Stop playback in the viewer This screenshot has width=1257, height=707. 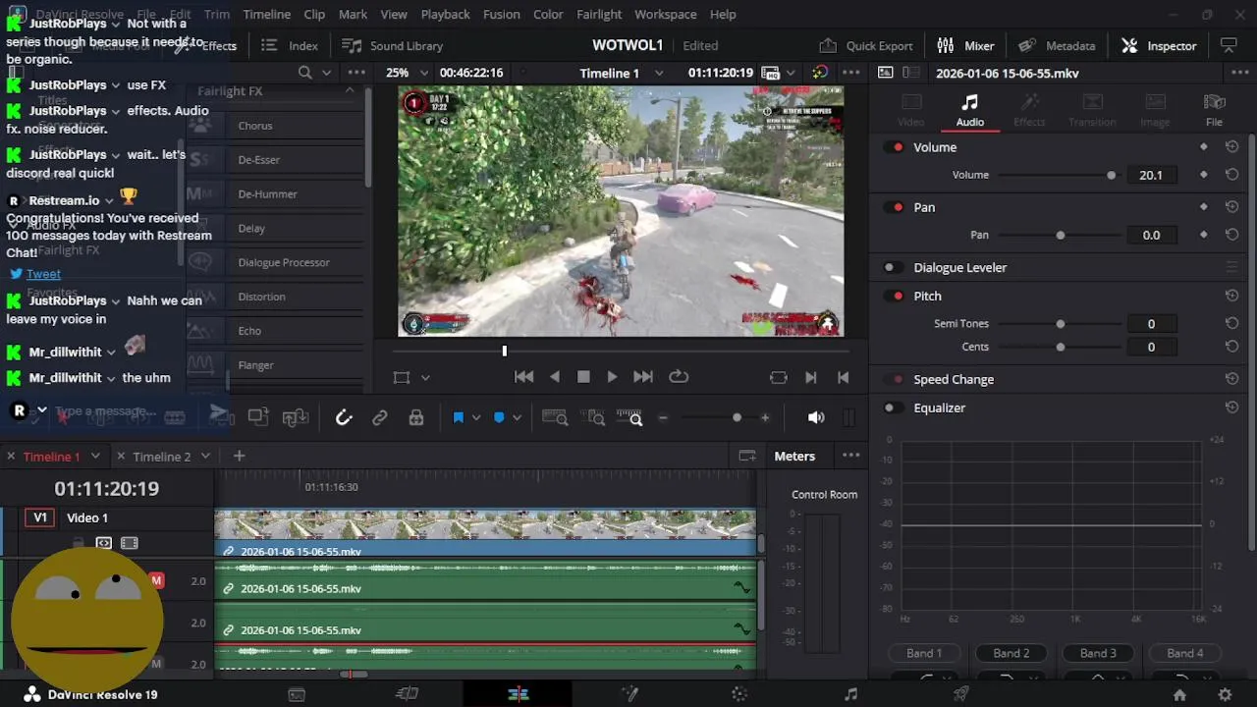583,377
